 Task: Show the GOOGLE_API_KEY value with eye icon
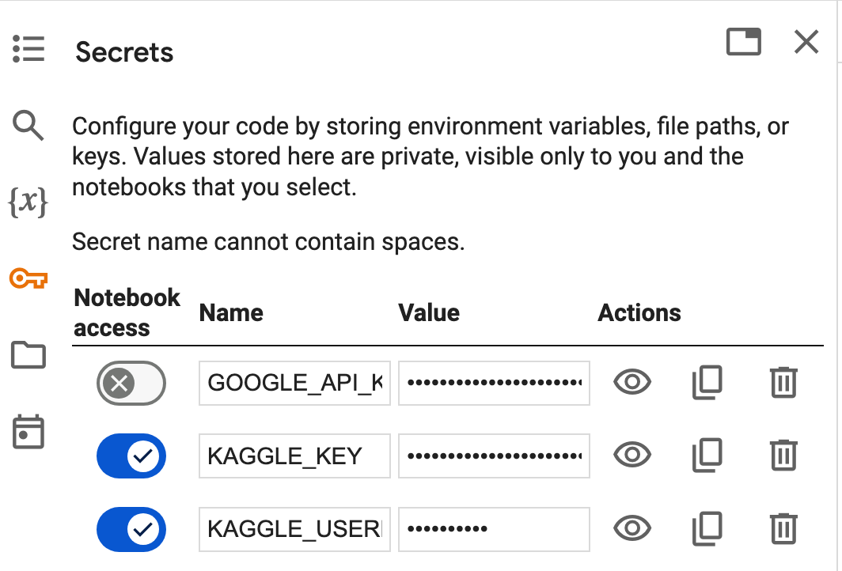(x=632, y=384)
